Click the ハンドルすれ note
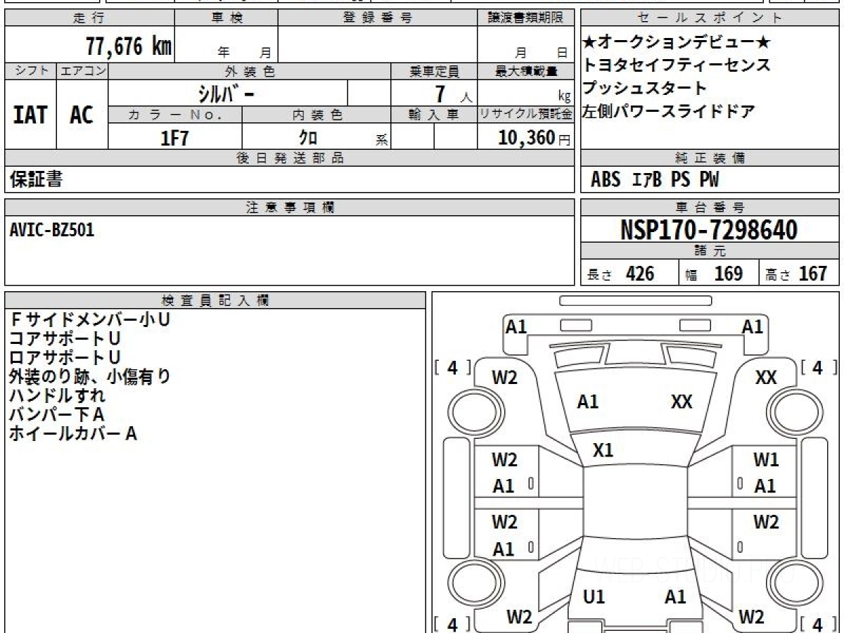 (57, 395)
